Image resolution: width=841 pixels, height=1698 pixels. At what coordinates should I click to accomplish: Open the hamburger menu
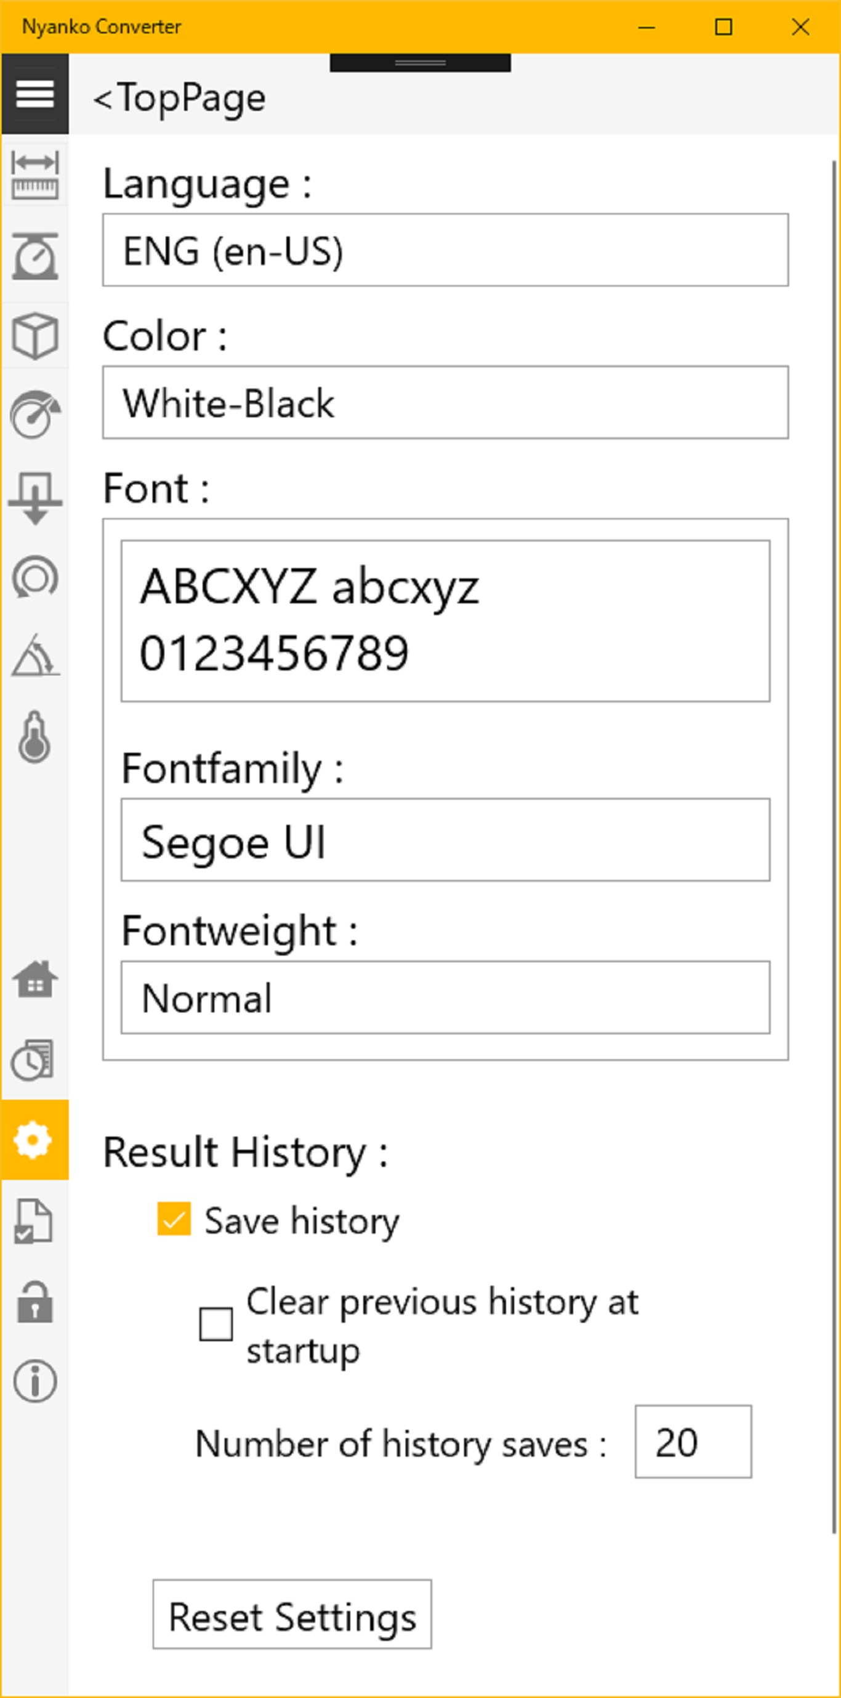point(35,94)
